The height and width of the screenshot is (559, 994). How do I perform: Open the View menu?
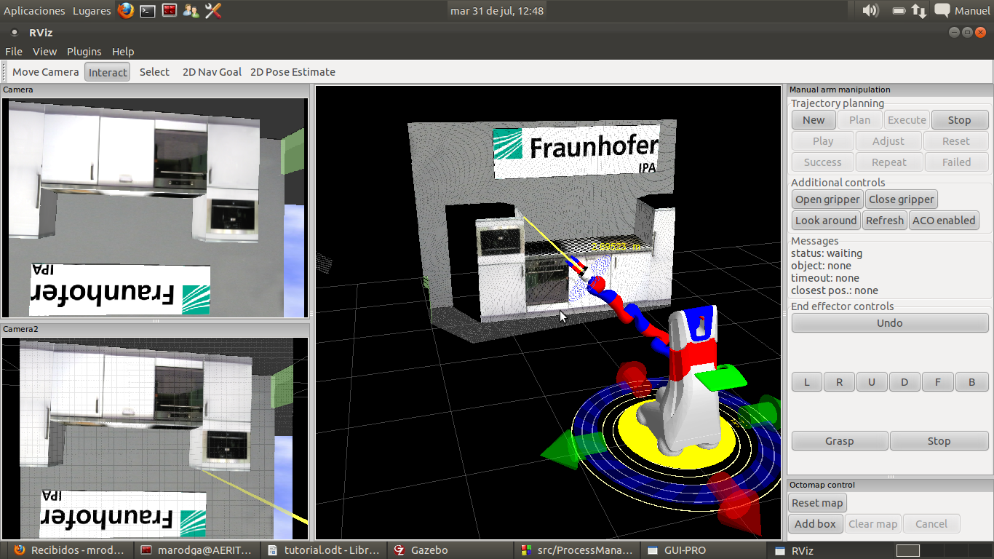click(44, 52)
